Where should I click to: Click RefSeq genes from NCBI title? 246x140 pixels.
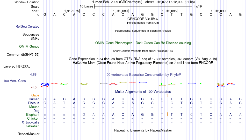tap(143, 23)
